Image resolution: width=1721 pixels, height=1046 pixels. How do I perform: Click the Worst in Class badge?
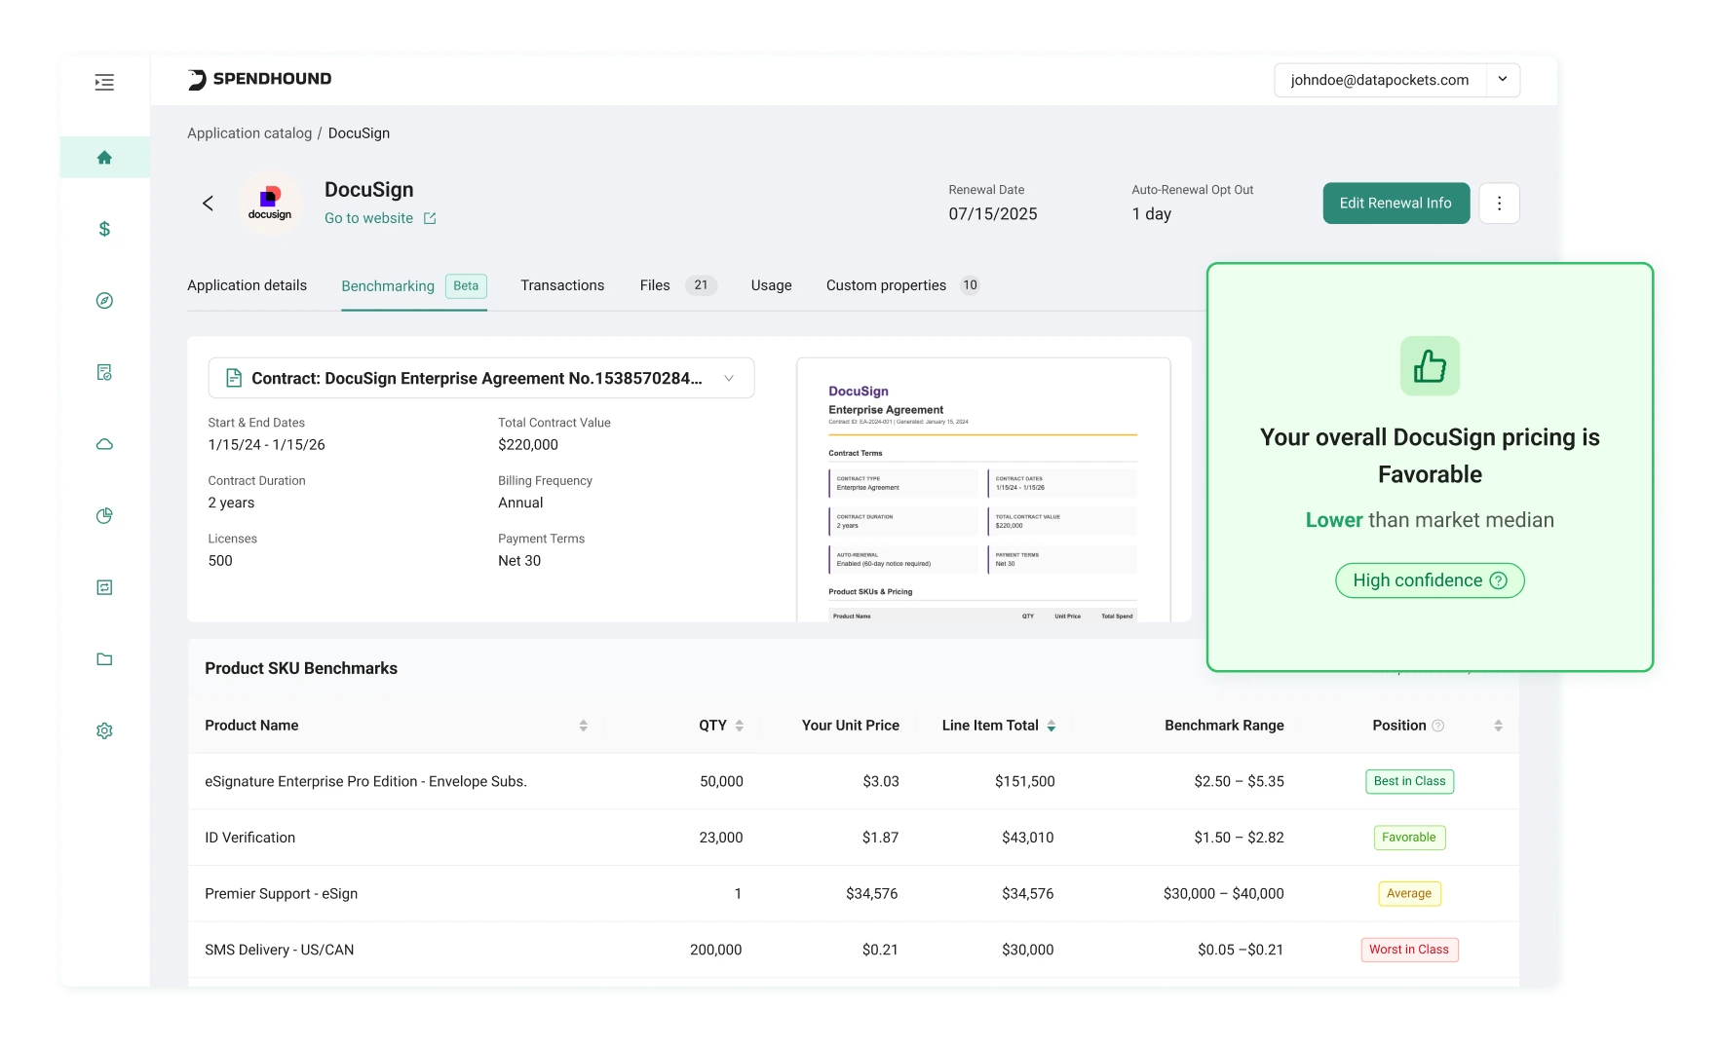(x=1409, y=950)
